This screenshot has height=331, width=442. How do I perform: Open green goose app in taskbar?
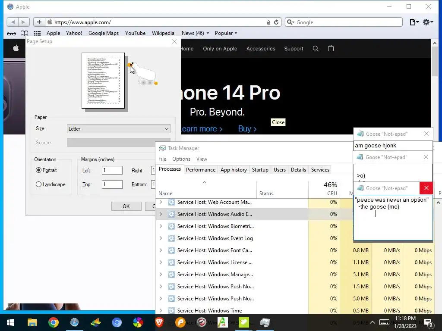tap(244, 322)
